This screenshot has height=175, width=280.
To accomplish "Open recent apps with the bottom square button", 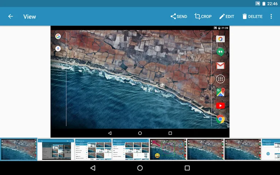I will tap(187, 168).
